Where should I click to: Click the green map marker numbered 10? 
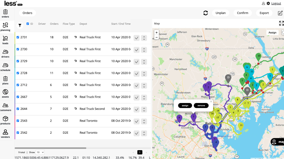(259, 57)
